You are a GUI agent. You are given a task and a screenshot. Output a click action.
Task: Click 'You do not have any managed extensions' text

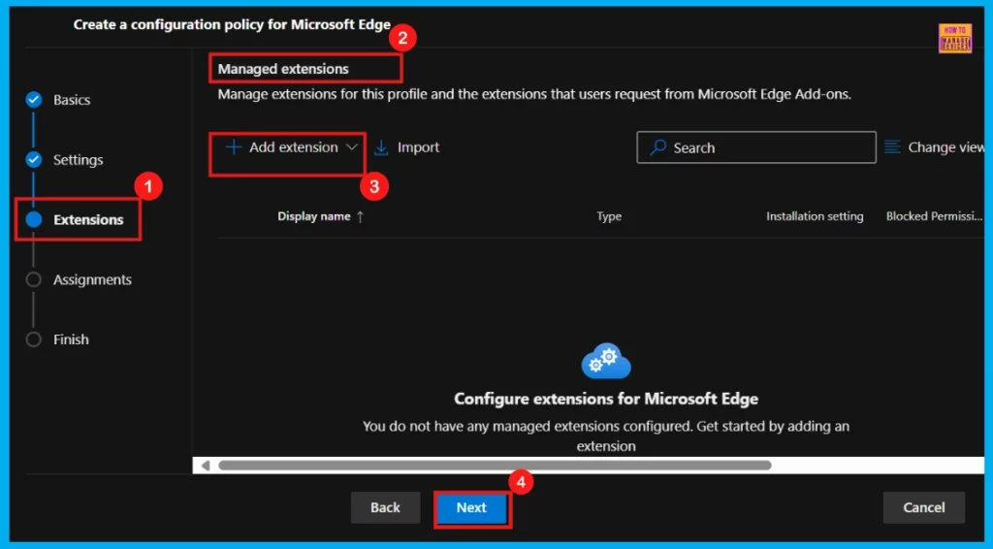pyautogui.click(x=606, y=436)
